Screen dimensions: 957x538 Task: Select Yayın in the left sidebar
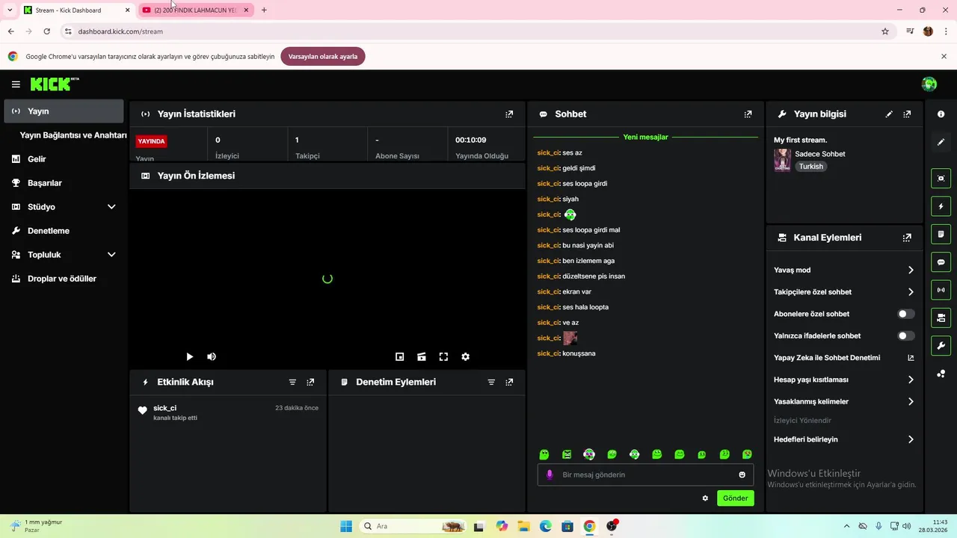(x=64, y=111)
